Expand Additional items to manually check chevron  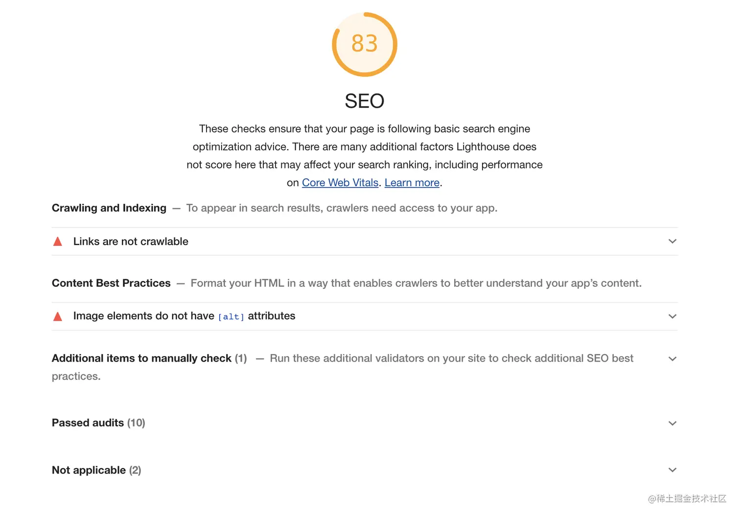click(x=672, y=359)
